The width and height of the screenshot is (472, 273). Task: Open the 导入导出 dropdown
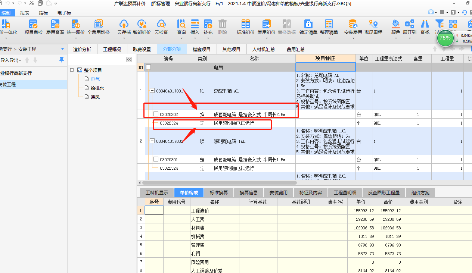(10, 60)
